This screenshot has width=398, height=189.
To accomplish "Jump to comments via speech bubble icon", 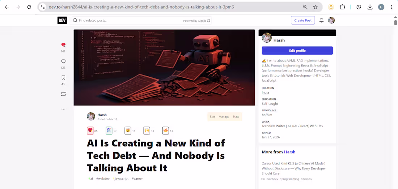I will tap(63, 61).
